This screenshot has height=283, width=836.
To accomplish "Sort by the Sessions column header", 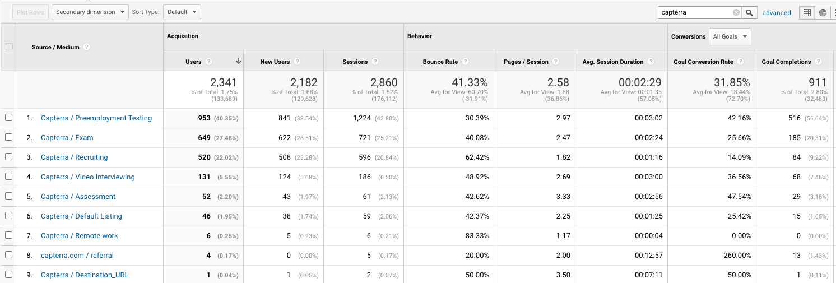I will point(355,62).
